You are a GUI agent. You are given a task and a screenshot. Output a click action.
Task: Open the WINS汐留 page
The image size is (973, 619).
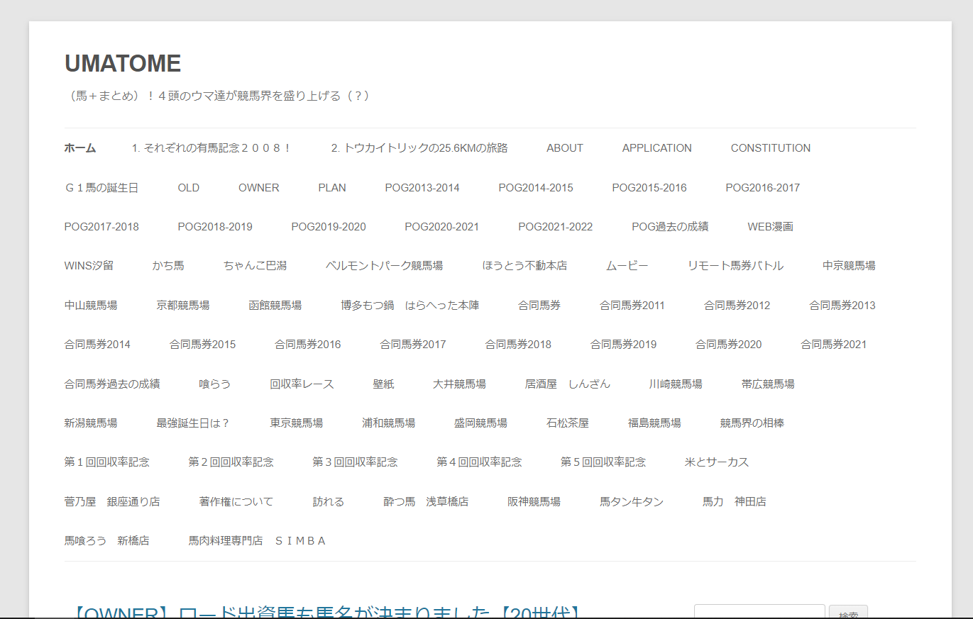click(89, 266)
